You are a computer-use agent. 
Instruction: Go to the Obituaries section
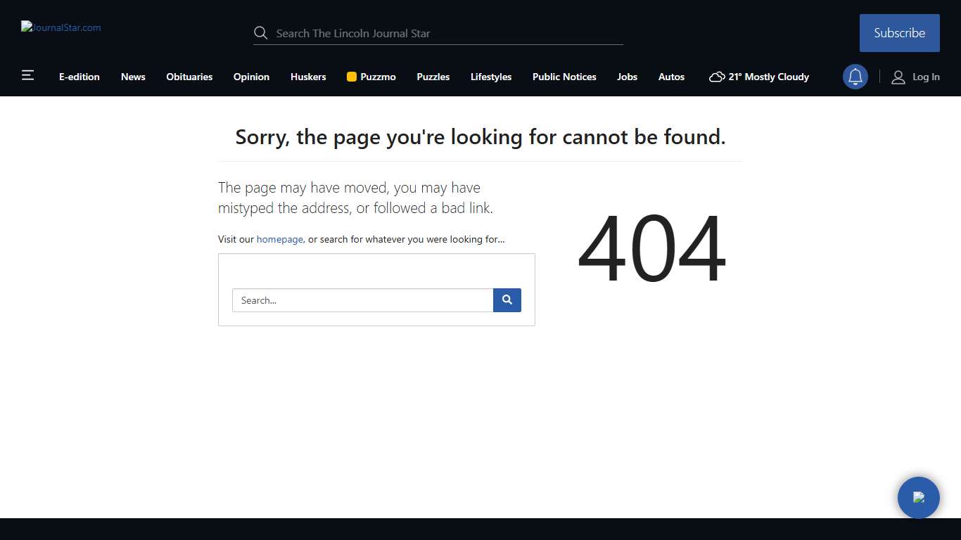[x=189, y=77]
